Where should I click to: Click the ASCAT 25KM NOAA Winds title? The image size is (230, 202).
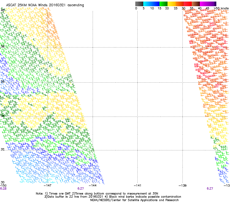[45, 5]
